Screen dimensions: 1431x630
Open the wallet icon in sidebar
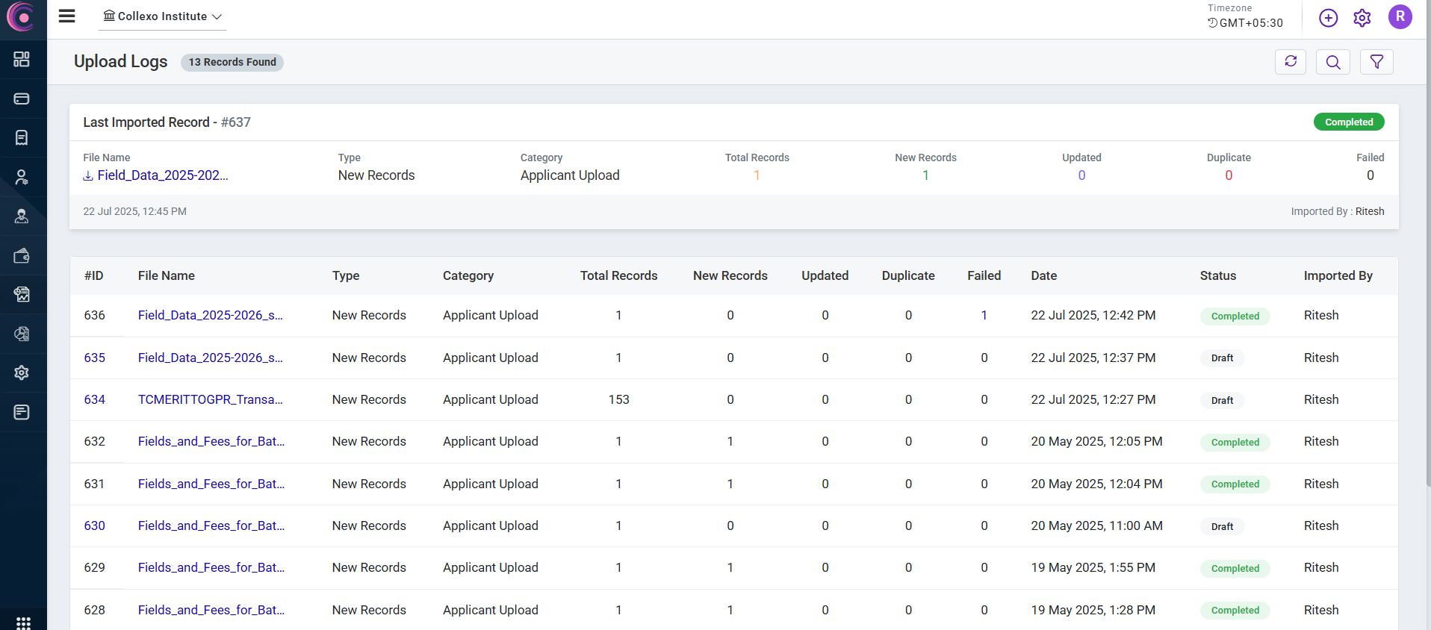(x=22, y=256)
